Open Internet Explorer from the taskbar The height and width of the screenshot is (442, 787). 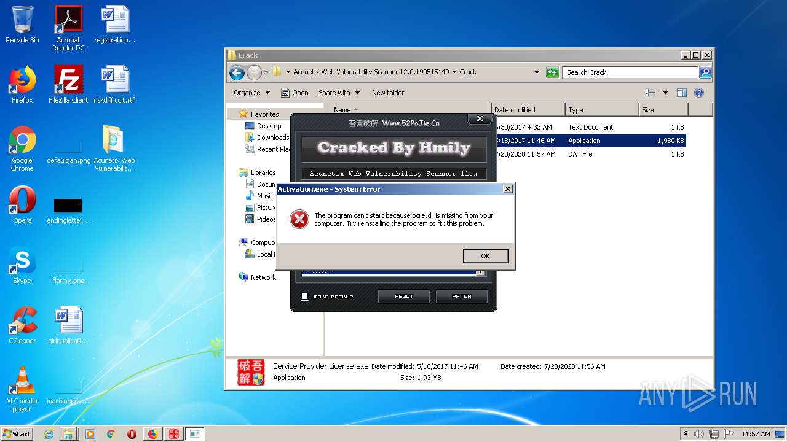coord(49,434)
